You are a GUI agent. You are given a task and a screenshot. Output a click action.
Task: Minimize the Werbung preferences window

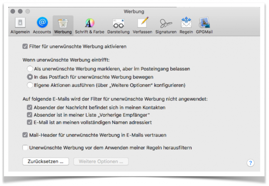20,11
